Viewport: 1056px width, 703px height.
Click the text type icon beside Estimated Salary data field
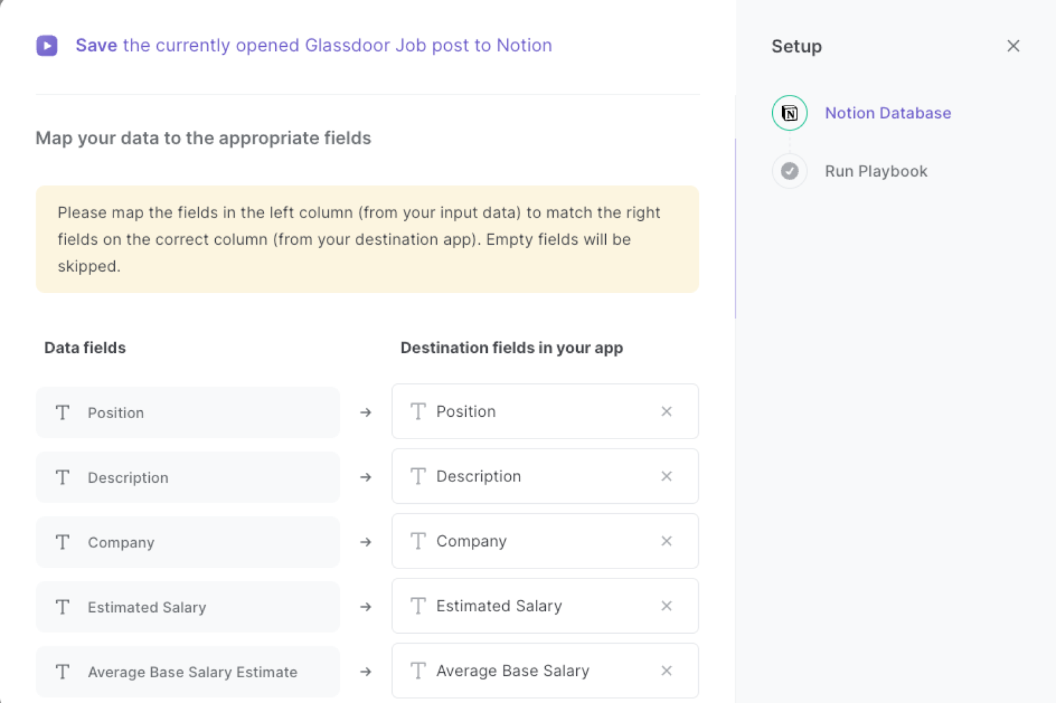[63, 607]
